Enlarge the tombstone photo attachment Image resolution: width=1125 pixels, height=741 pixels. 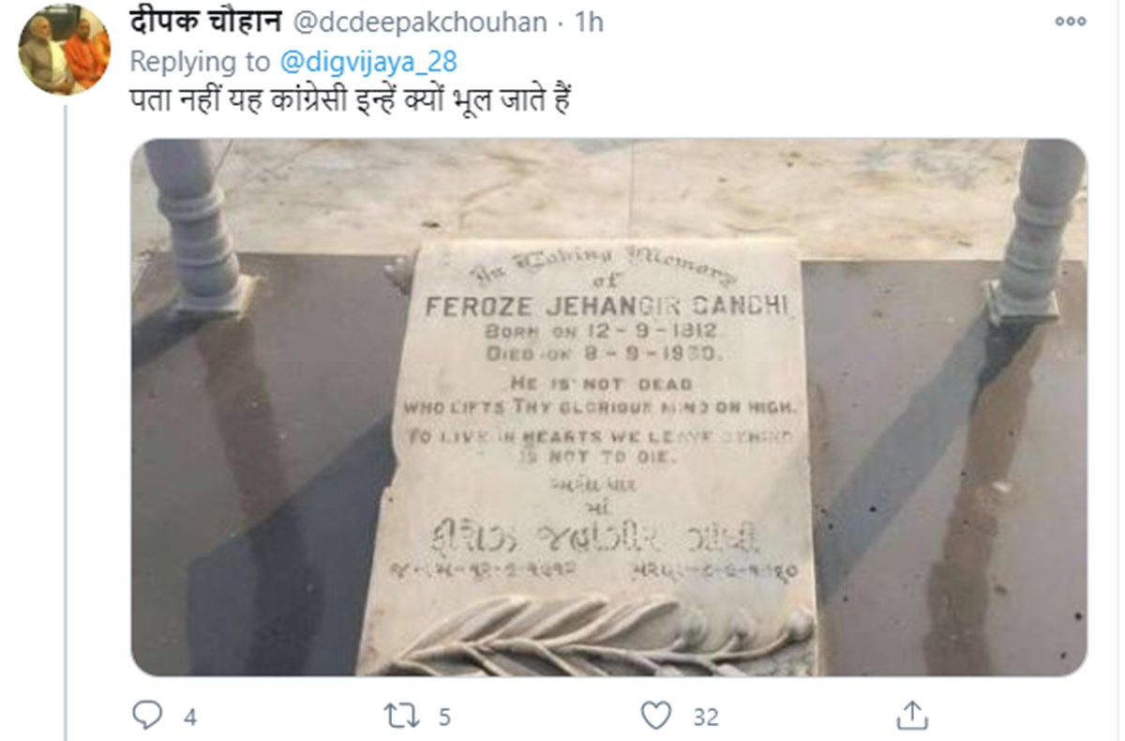pos(608,407)
